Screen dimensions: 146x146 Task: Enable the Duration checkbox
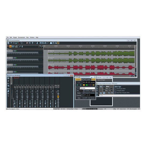90,93
